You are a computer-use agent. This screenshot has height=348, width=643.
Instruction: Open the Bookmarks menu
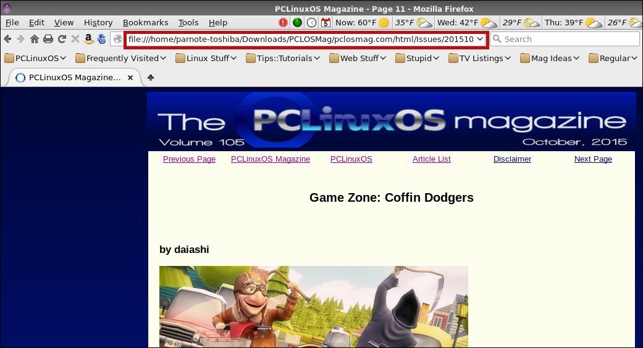point(146,22)
